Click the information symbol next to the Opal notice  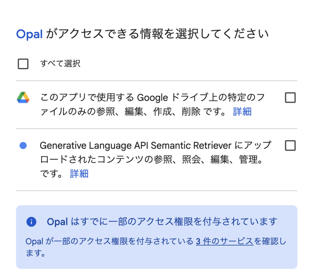pos(31,222)
